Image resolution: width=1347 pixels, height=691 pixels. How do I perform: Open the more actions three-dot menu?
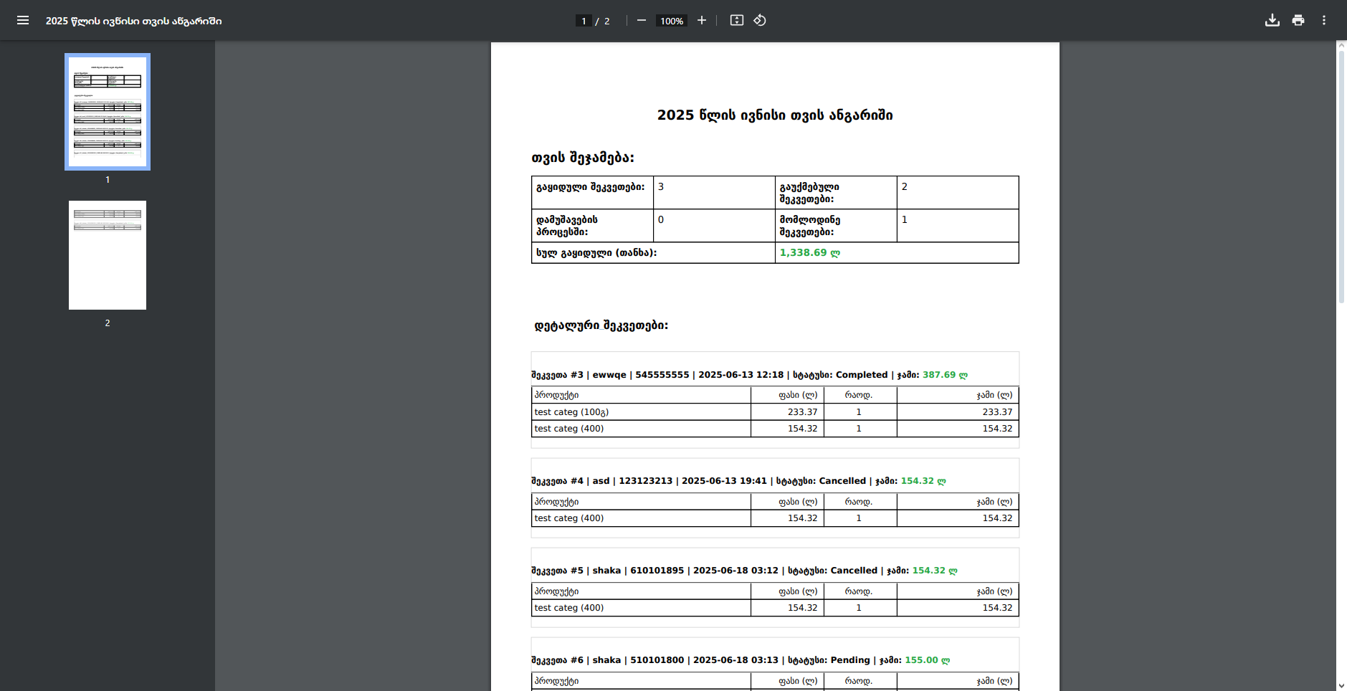click(1323, 20)
